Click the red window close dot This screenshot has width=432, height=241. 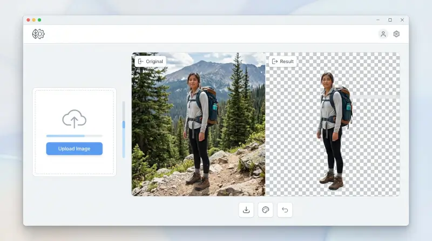point(28,20)
